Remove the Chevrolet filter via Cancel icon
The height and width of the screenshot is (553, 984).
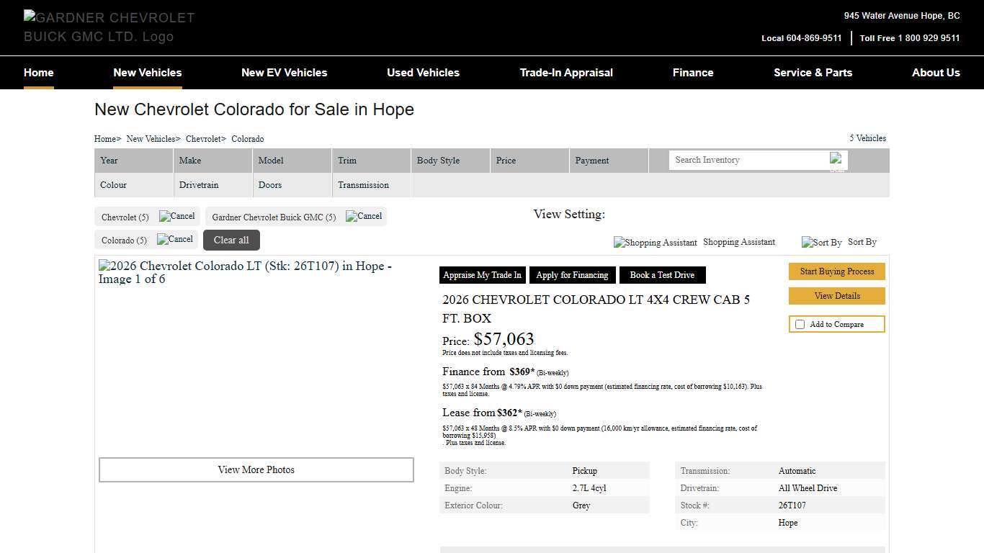click(177, 216)
